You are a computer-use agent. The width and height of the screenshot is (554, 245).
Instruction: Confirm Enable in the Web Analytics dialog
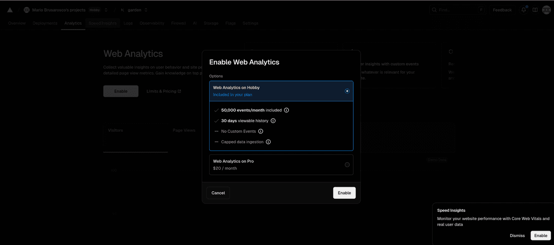tap(344, 193)
